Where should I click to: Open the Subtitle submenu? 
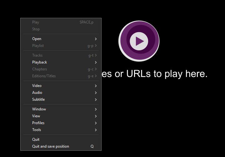[x=61, y=99]
